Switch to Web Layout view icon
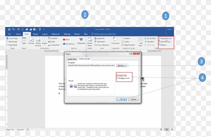Screen dimensions: 211x137 tap(172, 130)
